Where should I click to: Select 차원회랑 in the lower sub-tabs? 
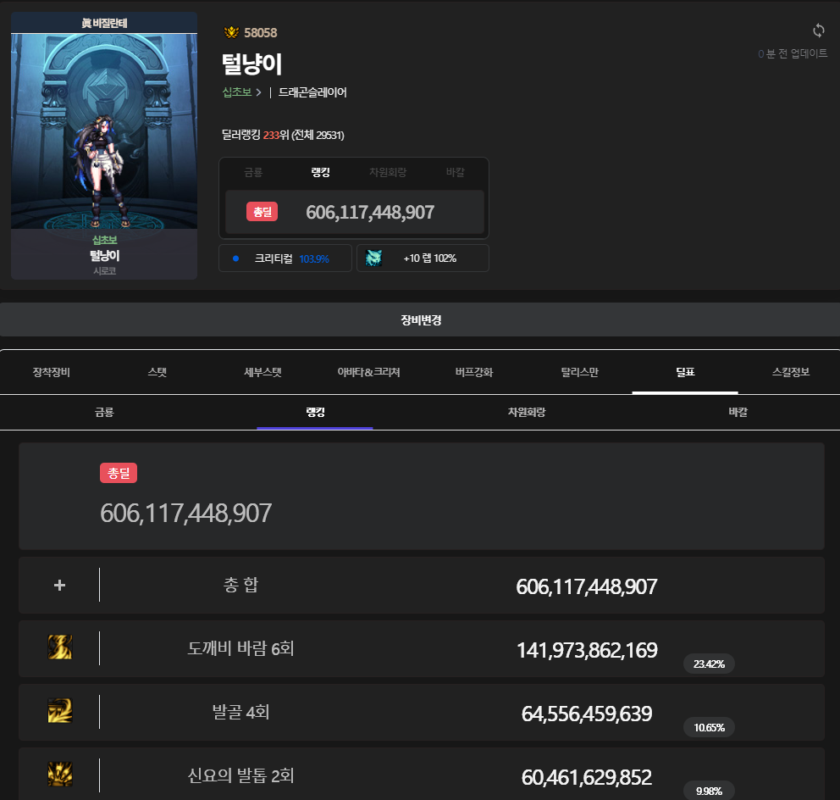(x=526, y=413)
